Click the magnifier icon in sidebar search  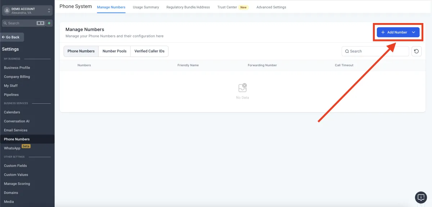(x=5, y=23)
